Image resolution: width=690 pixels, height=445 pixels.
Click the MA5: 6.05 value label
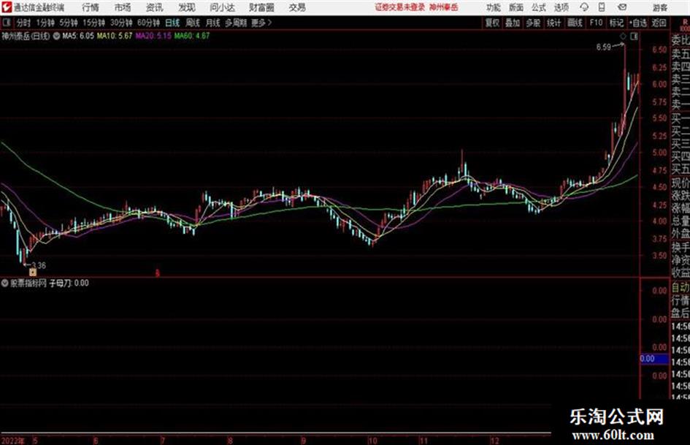[x=78, y=36]
